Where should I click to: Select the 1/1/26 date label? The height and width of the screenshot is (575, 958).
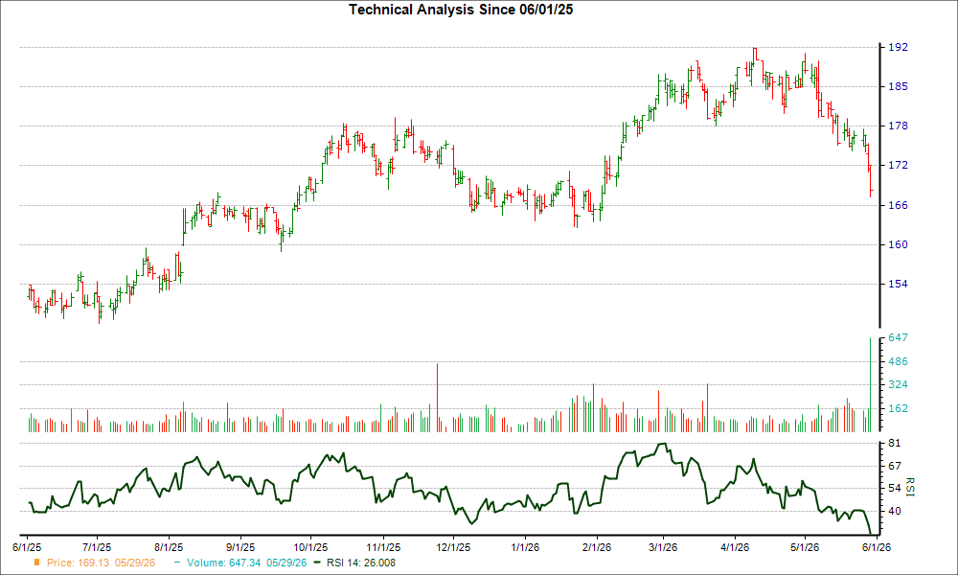(525, 547)
